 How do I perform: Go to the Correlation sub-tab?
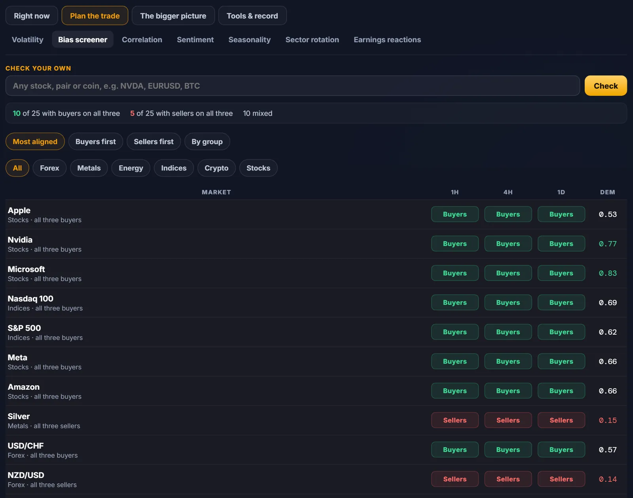click(142, 40)
